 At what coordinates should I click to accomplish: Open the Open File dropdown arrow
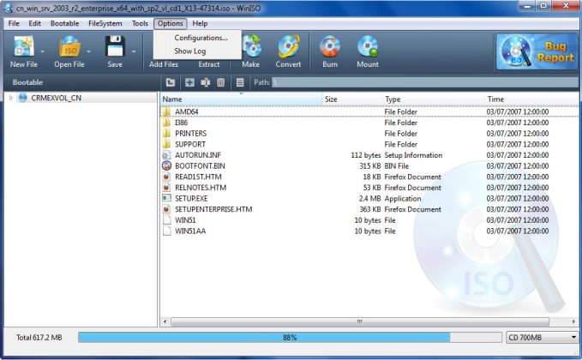click(x=88, y=51)
